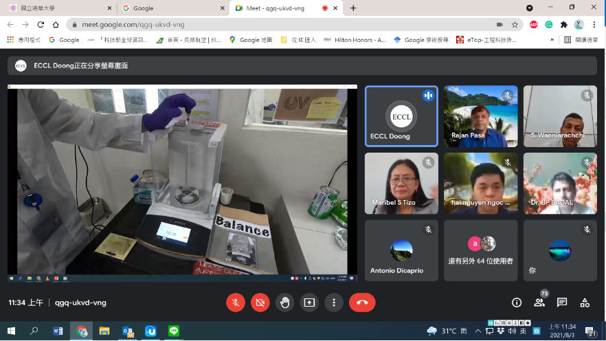Viewport: 606px width, 341px height.
Task: Go back in browser history
Action: 10,24
